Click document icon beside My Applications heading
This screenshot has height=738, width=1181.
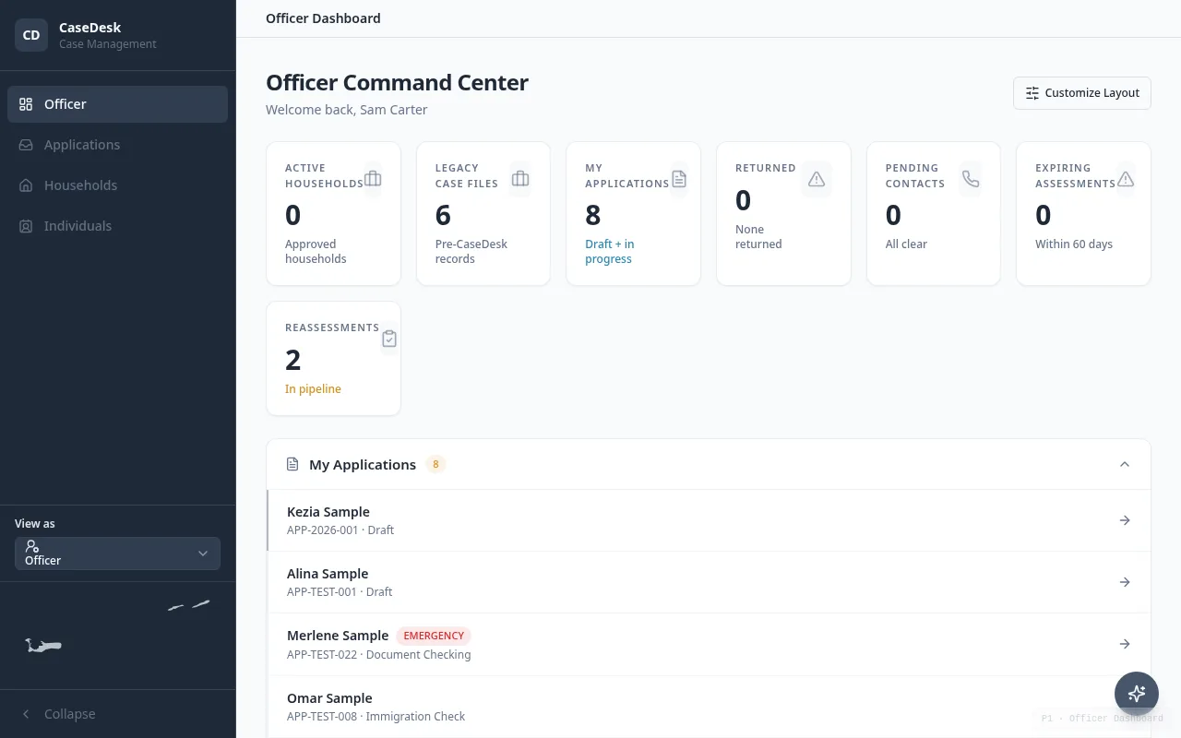pyautogui.click(x=292, y=464)
